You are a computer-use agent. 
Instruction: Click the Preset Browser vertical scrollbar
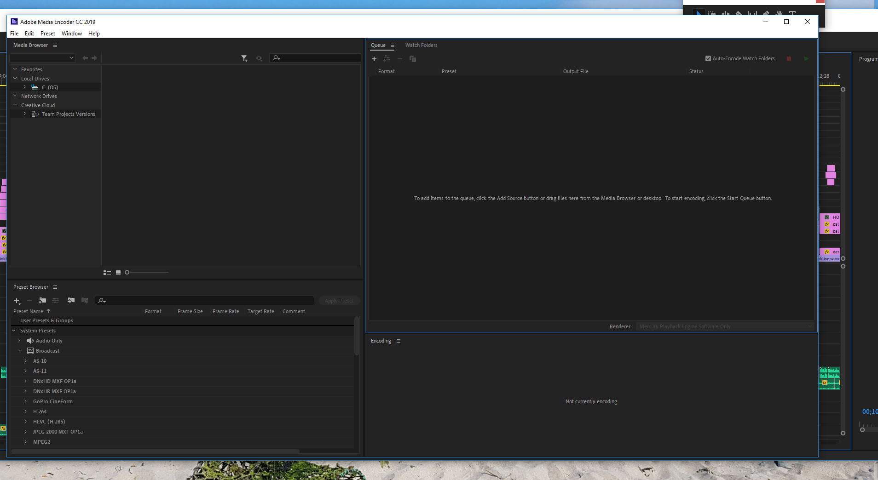click(x=357, y=336)
